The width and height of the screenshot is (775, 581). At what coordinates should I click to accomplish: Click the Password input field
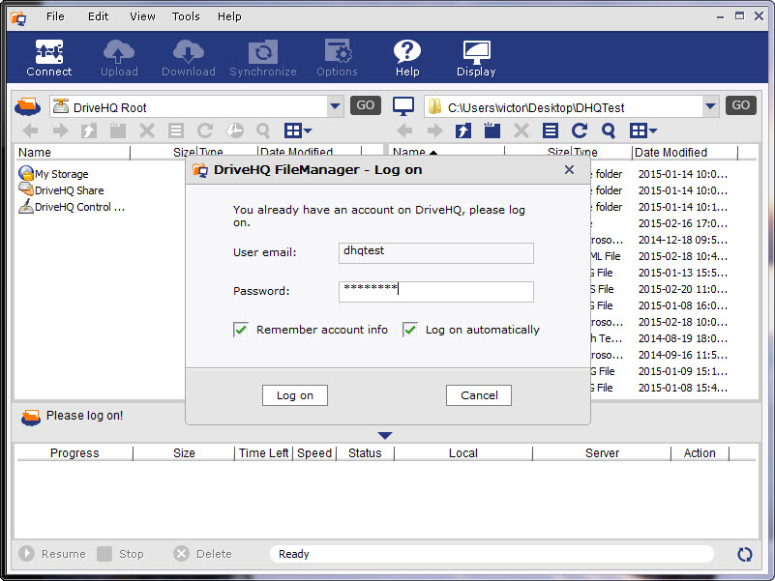tap(436, 292)
